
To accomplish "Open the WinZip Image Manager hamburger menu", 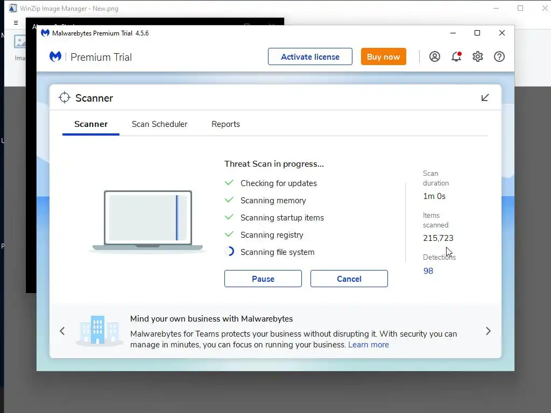I will pos(16,23).
